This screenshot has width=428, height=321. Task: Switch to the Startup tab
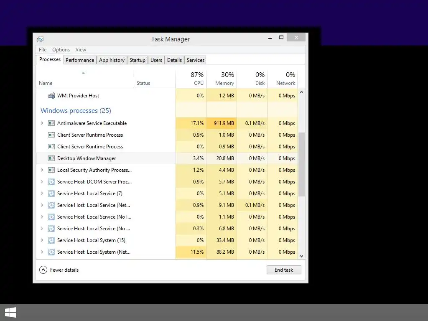pyautogui.click(x=137, y=60)
